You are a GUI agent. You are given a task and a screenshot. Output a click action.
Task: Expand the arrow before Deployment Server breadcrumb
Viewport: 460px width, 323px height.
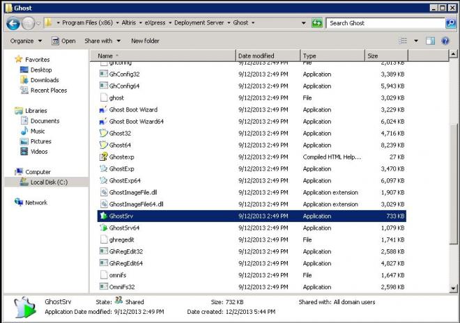click(170, 23)
